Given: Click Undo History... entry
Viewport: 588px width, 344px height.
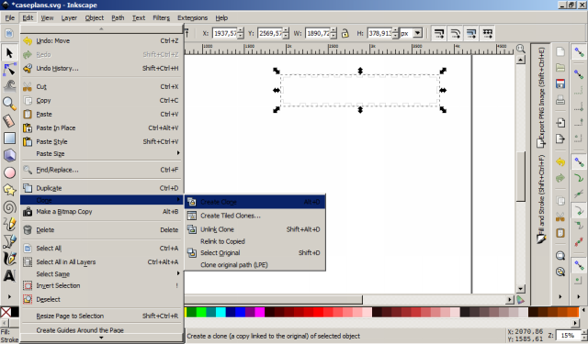Looking at the screenshot, I should (x=101, y=68).
